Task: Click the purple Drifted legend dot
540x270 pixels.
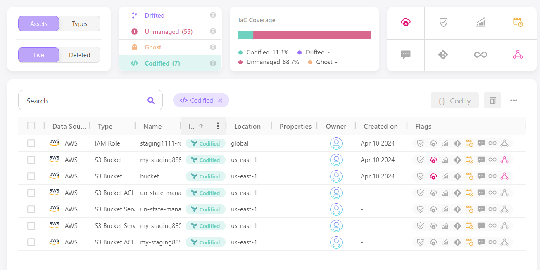Action: tap(300, 52)
